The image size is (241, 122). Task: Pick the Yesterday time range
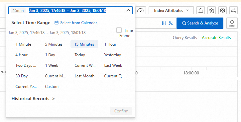(x=112, y=55)
